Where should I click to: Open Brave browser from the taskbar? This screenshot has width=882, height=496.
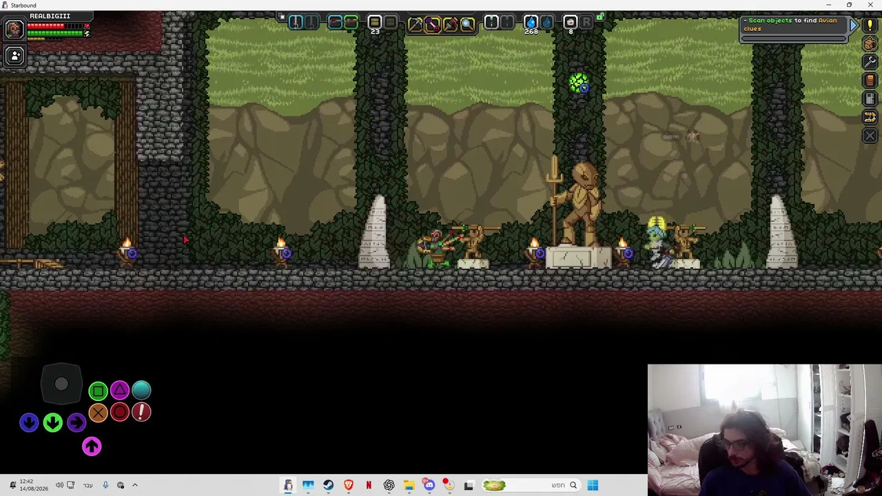pyautogui.click(x=349, y=486)
